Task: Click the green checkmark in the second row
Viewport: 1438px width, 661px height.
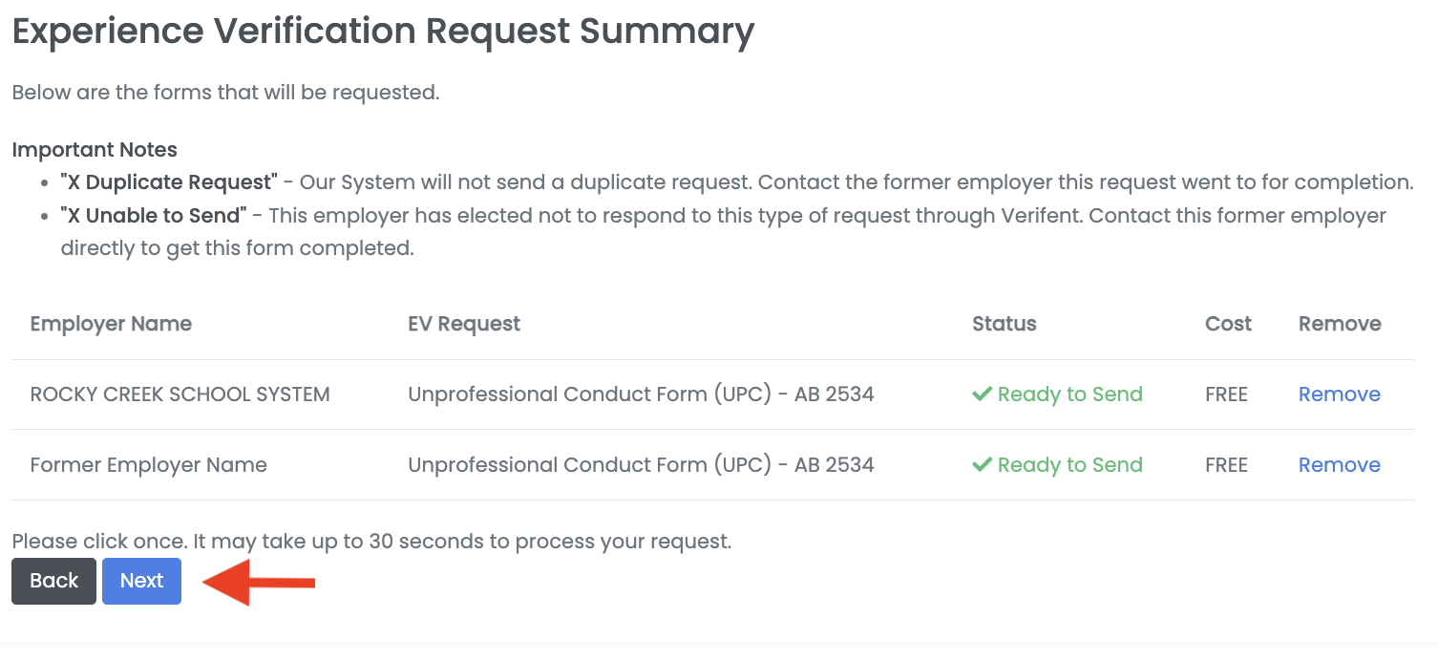Action: coord(983,464)
